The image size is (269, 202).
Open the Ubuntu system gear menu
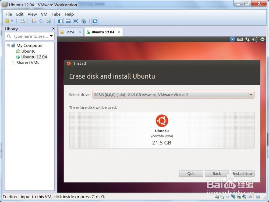pyautogui.click(x=262, y=39)
